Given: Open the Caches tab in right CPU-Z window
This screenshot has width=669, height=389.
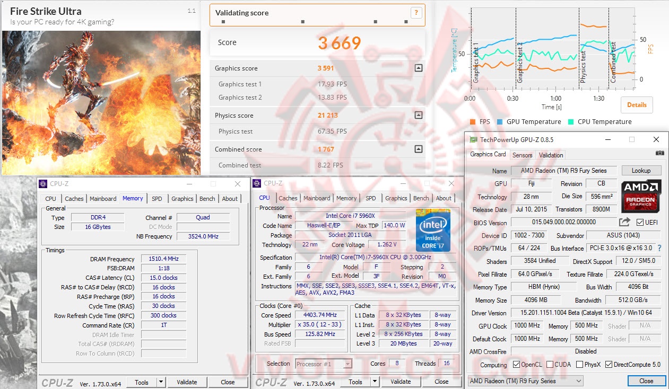Looking at the screenshot, I should point(288,198).
